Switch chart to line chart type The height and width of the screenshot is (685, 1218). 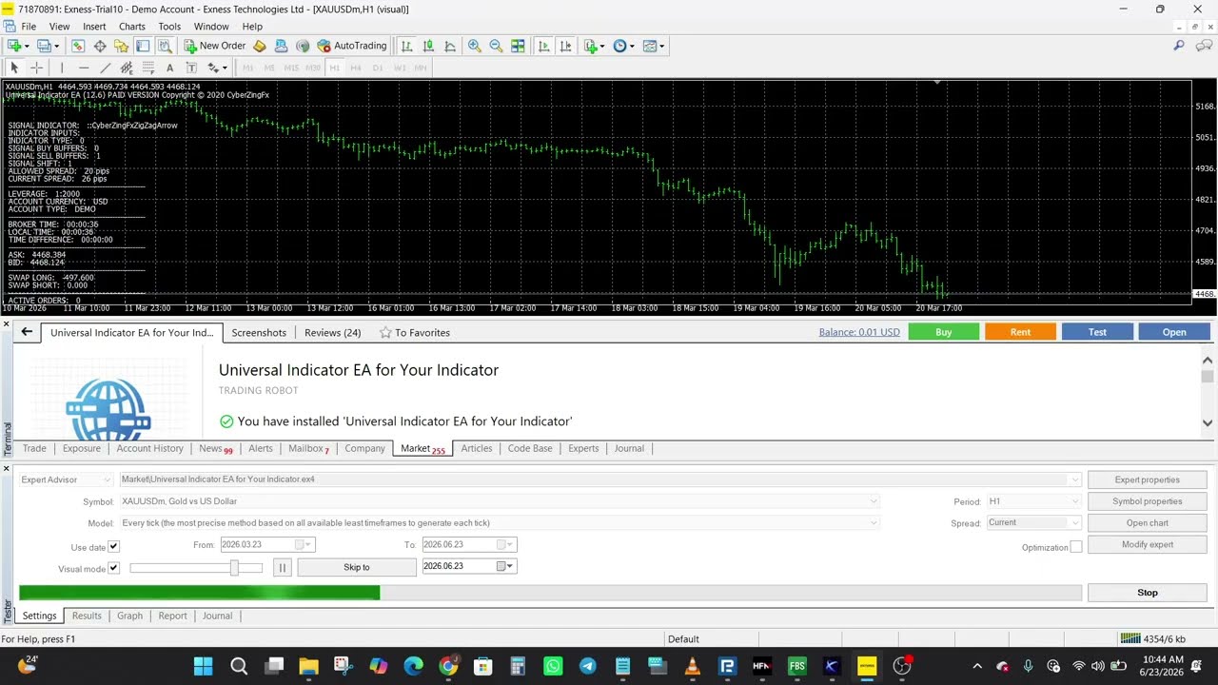click(449, 46)
